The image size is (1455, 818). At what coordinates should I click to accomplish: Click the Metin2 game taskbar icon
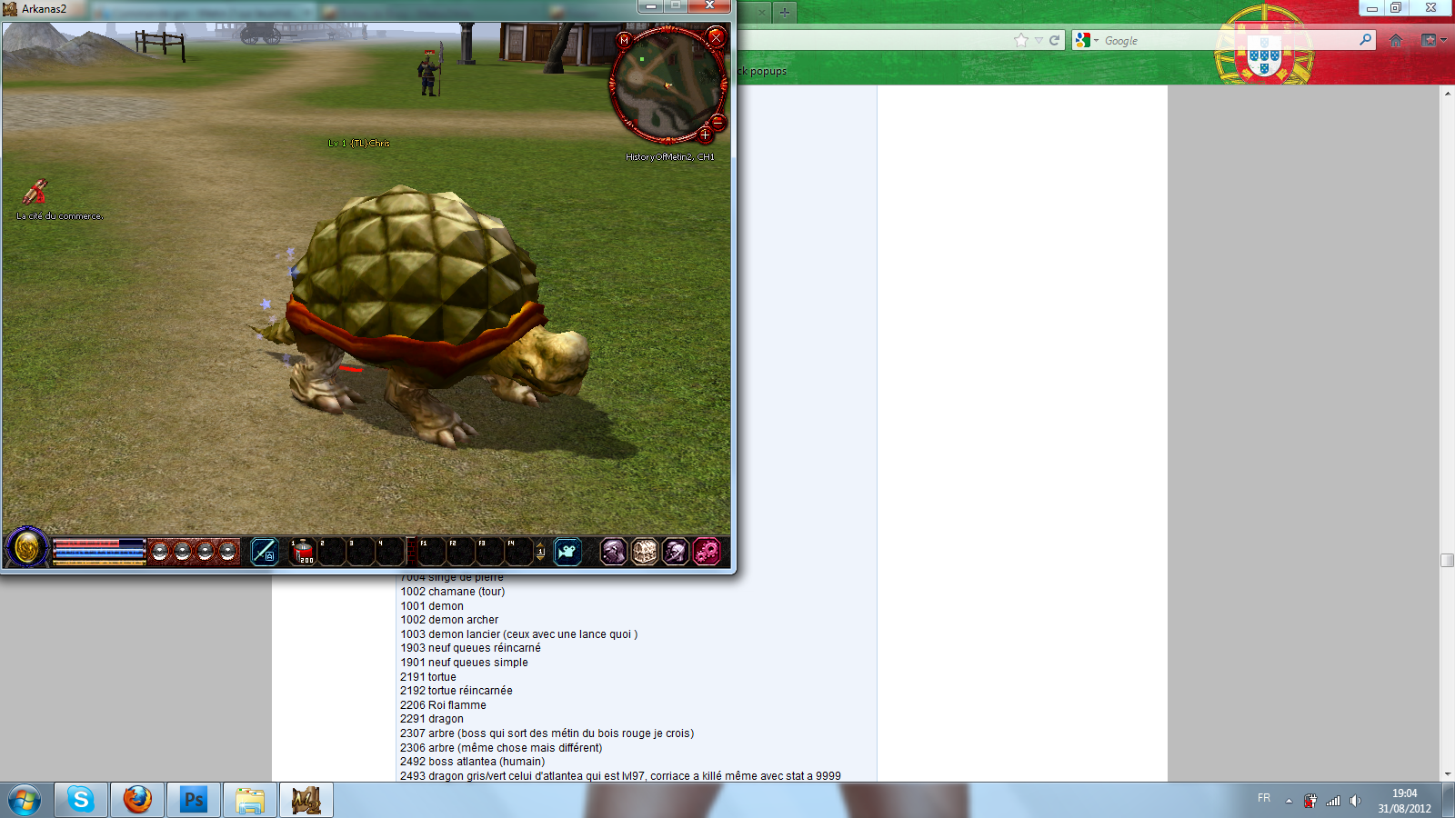tap(306, 800)
